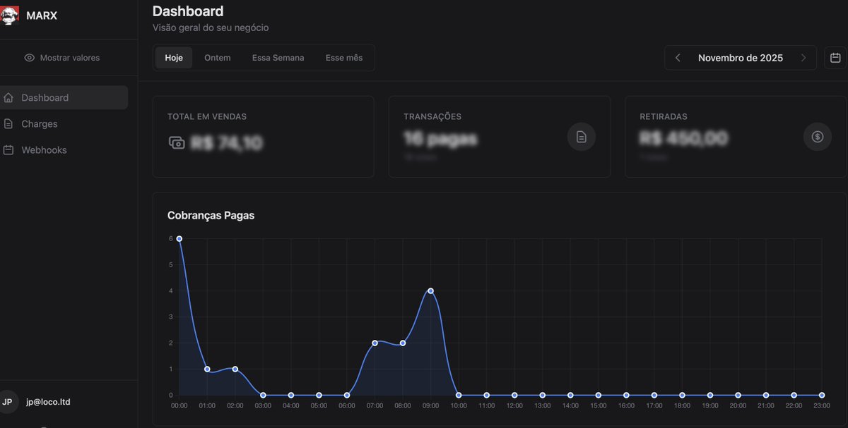Click the 15:00 chart data point
The width and height of the screenshot is (848, 428).
click(x=599, y=395)
